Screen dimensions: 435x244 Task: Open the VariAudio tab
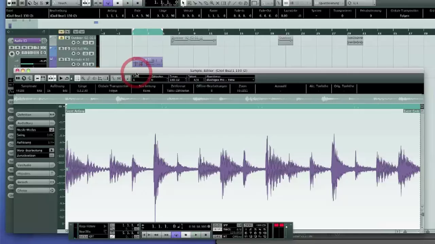tap(36, 165)
